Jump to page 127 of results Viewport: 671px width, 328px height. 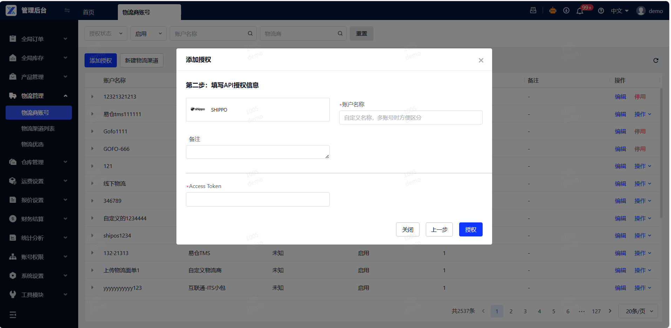(x=596, y=311)
